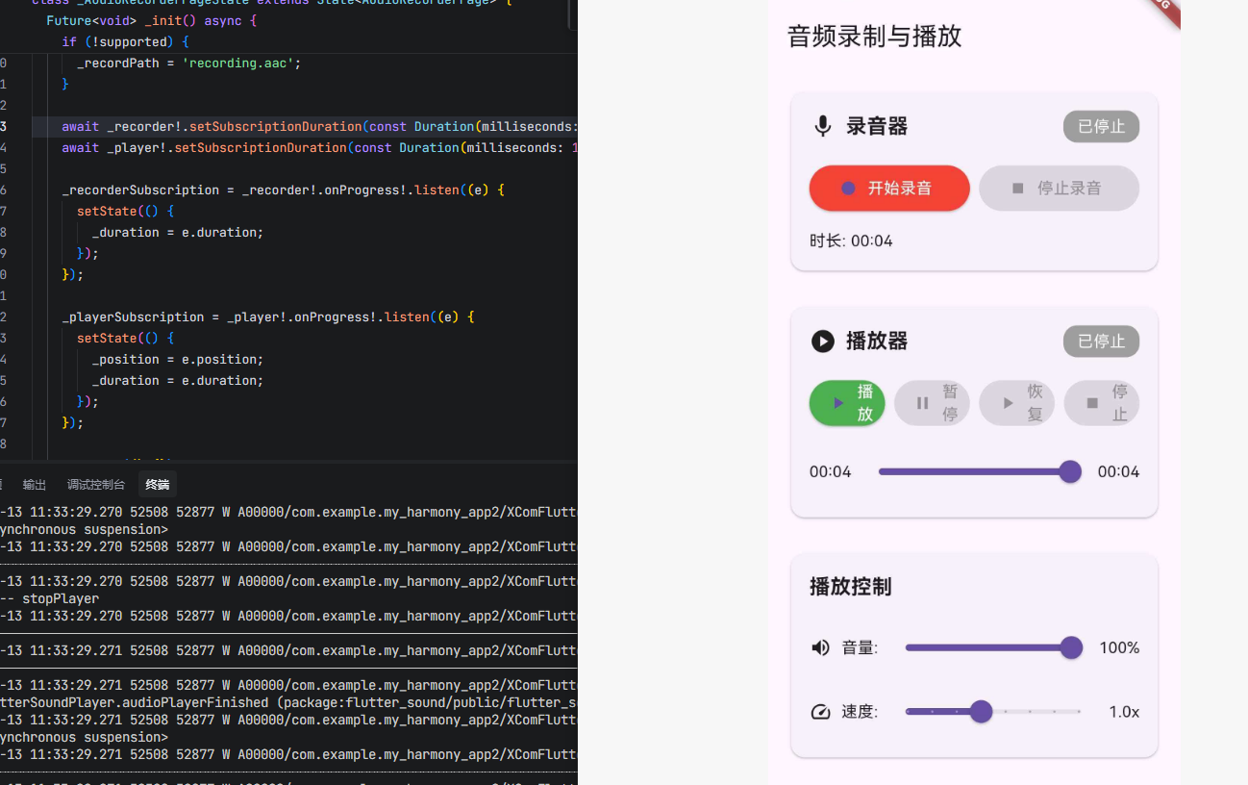Start recording with 开始录音 button

(x=889, y=189)
